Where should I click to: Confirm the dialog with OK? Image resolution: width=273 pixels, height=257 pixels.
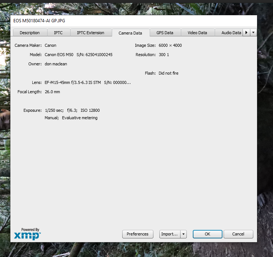coord(207,234)
